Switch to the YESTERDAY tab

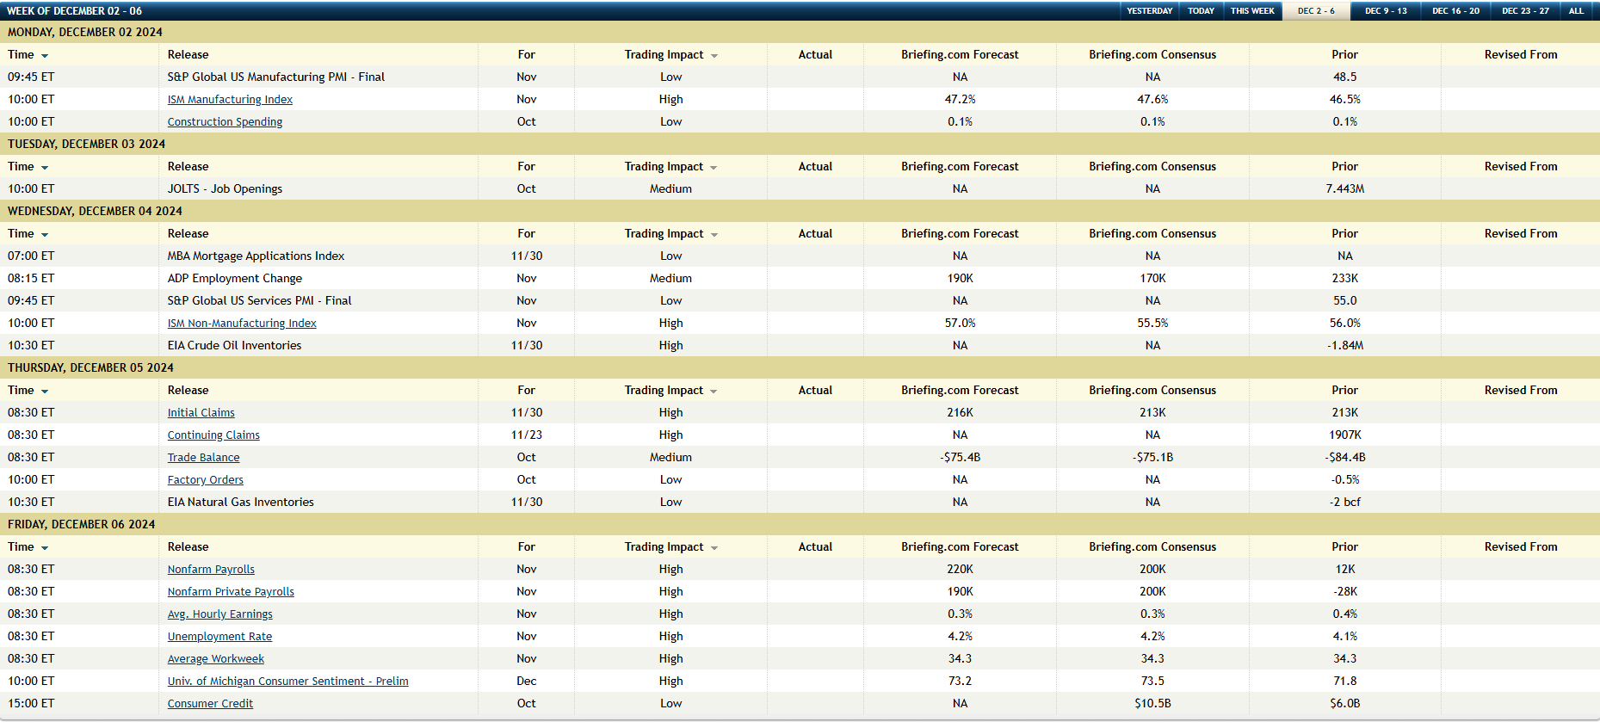point(1149,11)
